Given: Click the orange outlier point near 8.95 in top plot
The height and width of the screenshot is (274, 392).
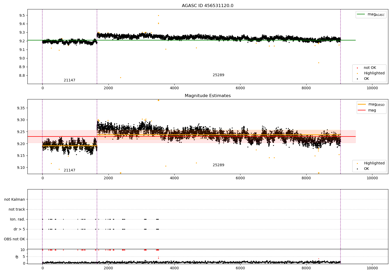Looking at the screenshot, I should 319,63.
